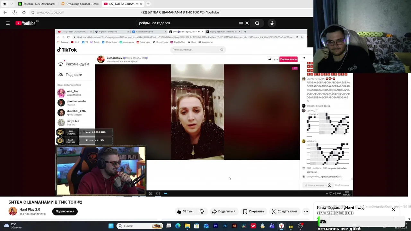Open the YouTube guide hamburger menu
Viewport: 411px width, 231px height.
click(8, 23)
